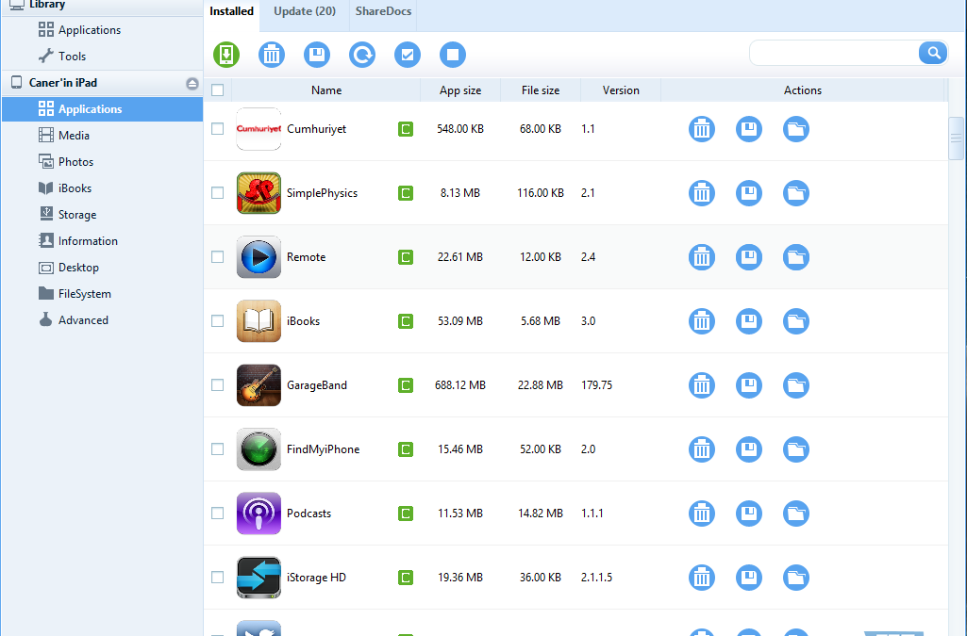This screenshot has width=967, height=636.
Task: Sort by the Version column header
Action: pos(621,90)
